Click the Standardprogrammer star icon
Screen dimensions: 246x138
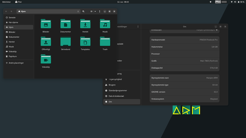pyautogui.click(x=106, y=91)
